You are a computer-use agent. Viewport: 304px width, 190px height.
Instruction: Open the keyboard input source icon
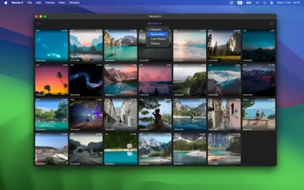tap(240, 2)
